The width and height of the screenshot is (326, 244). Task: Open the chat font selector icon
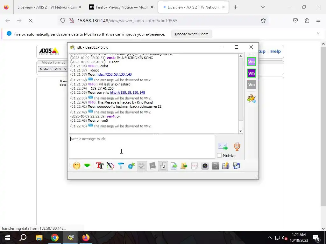pyautogui.click(x=100, y=166)
